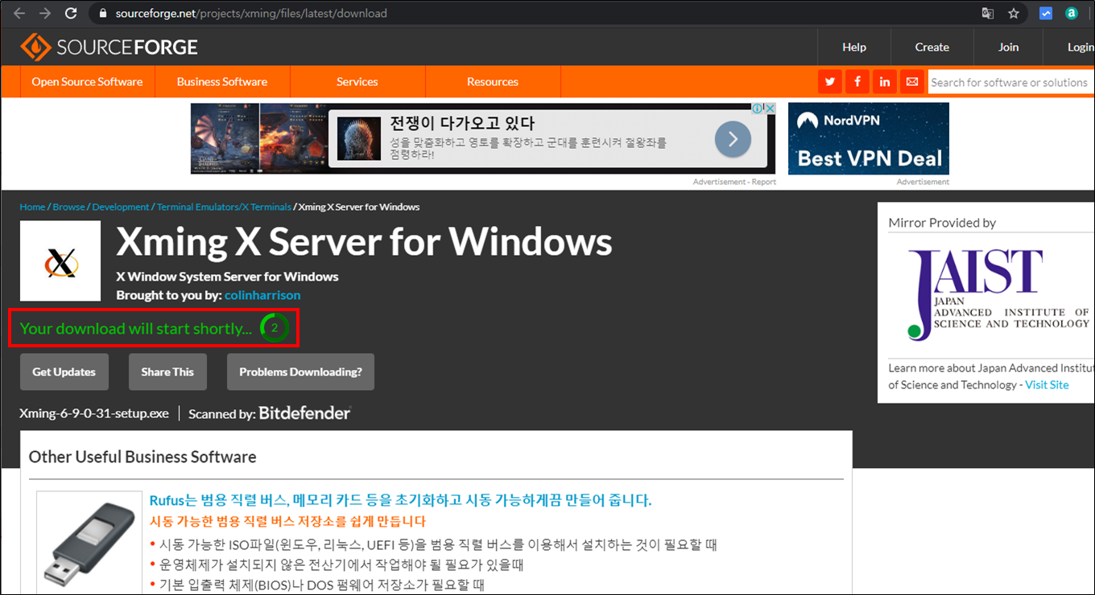Click Login in the header
This screenshot has width=1095, height=595.
pos(1080,47)
